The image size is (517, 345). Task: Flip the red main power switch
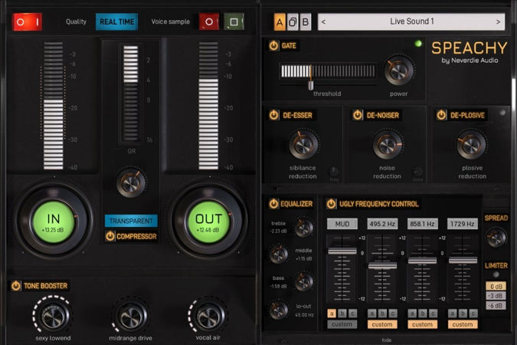point(27,21)
